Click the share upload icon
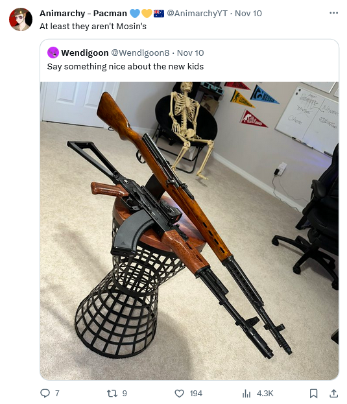 (x=333, y=393)
